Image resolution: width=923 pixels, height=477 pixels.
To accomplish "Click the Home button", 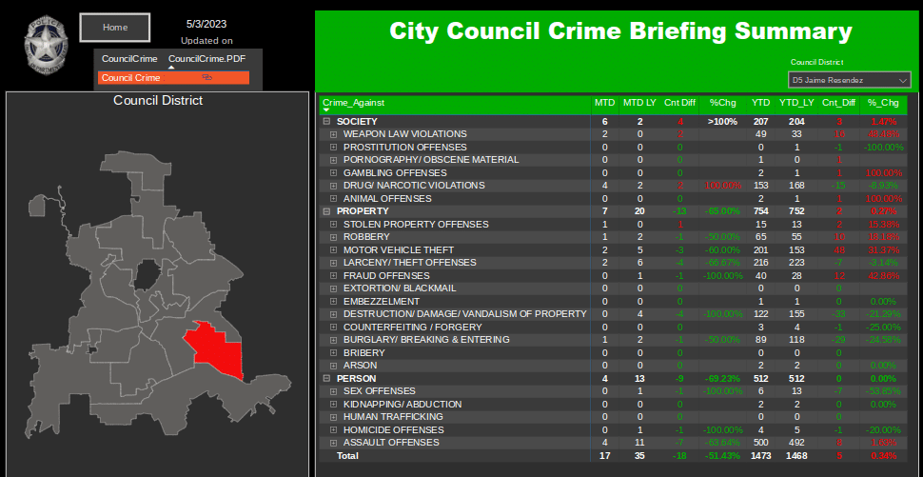I will (x=115, y=28).
